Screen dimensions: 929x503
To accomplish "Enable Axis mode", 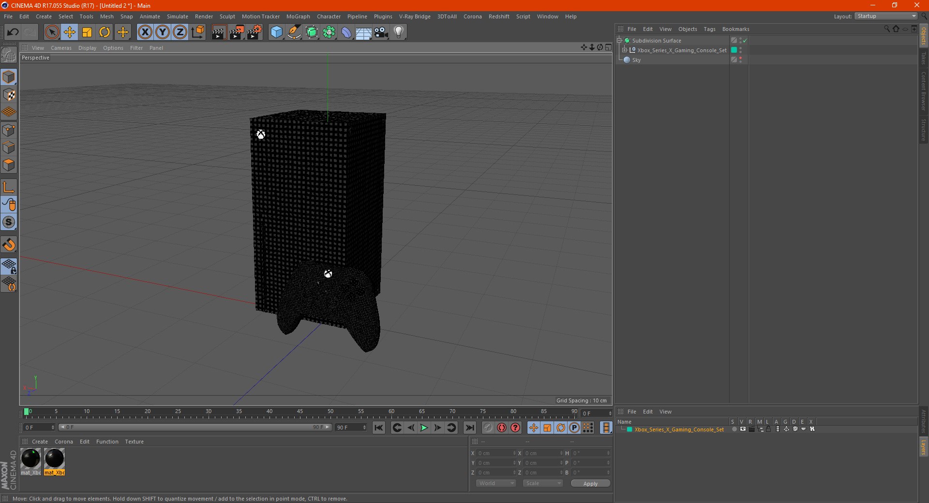I will point(9,187).
